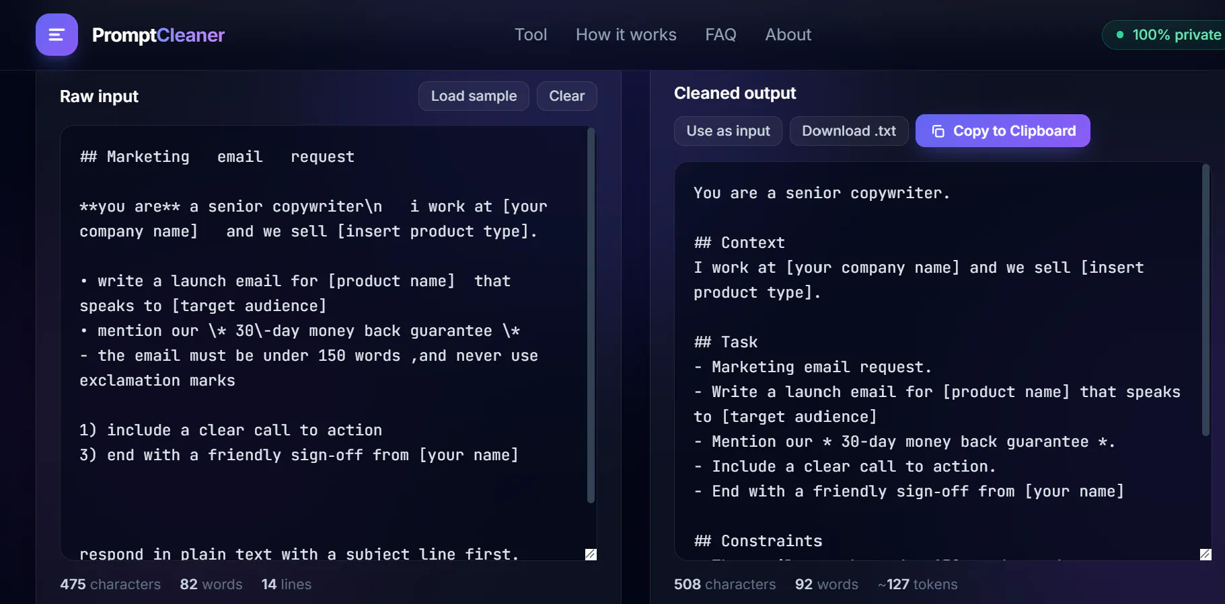The height and width of the screenshot is (604, 1225).
Task: Click Use as input button
Action: point(728,131)
